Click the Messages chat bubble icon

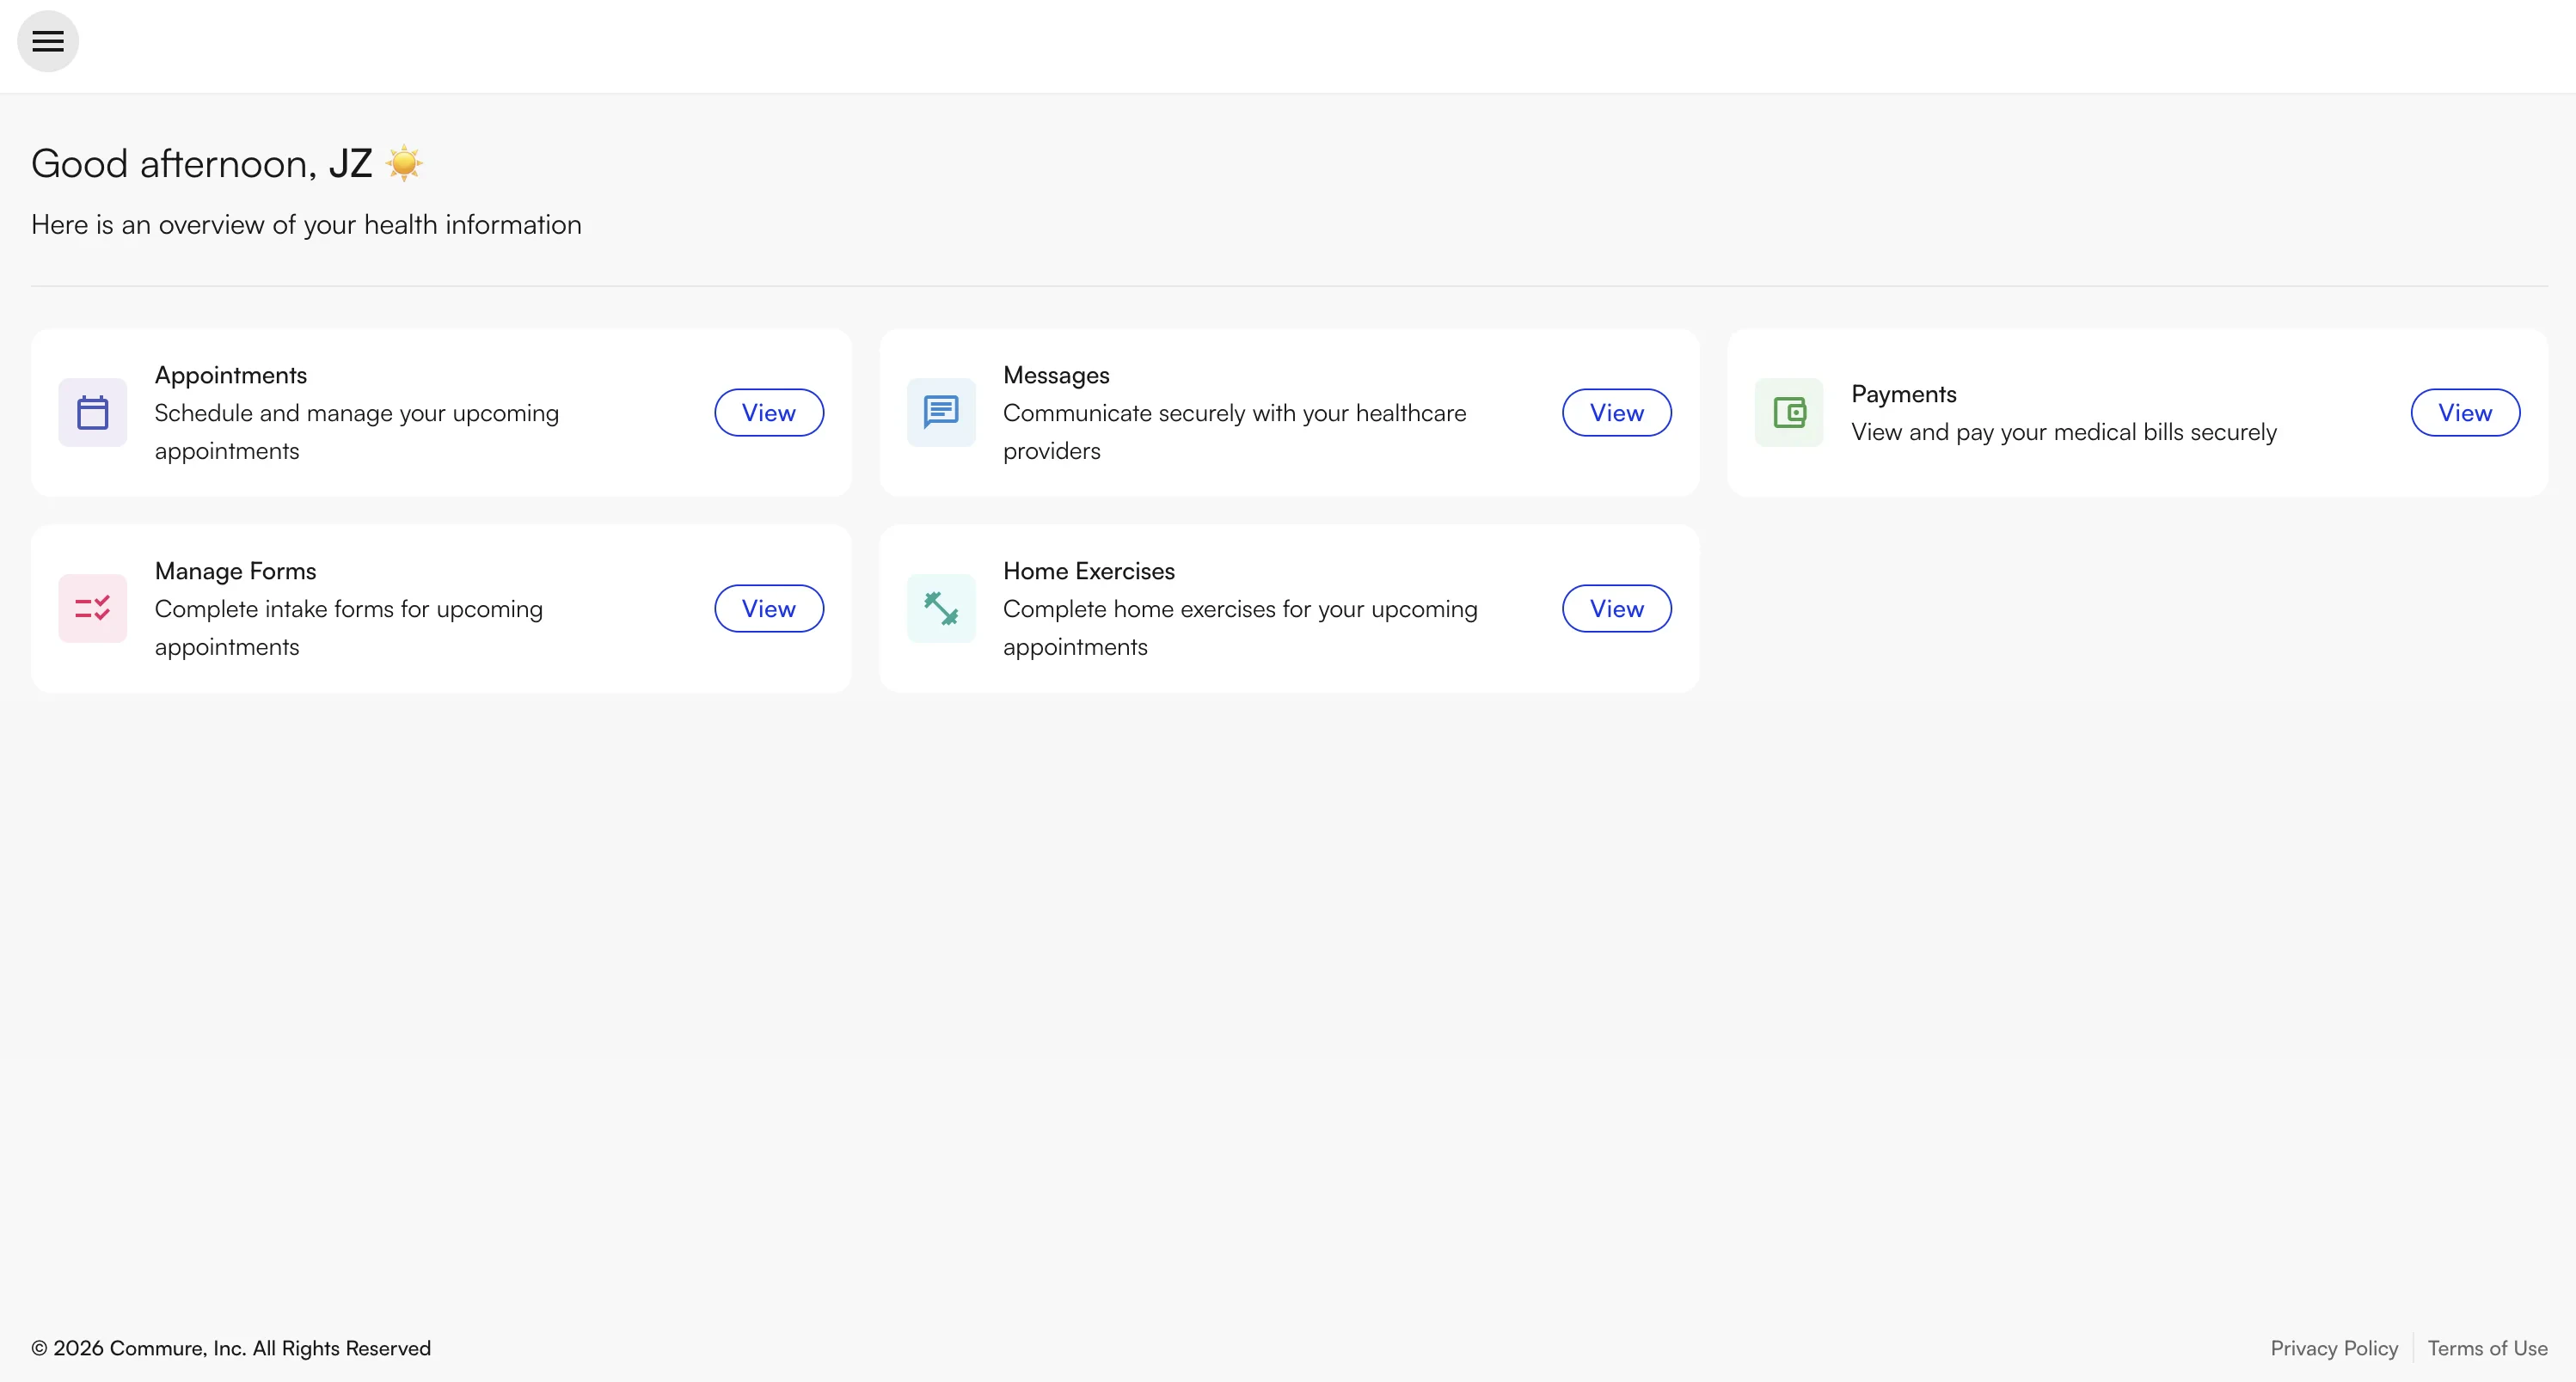point(940,412)
